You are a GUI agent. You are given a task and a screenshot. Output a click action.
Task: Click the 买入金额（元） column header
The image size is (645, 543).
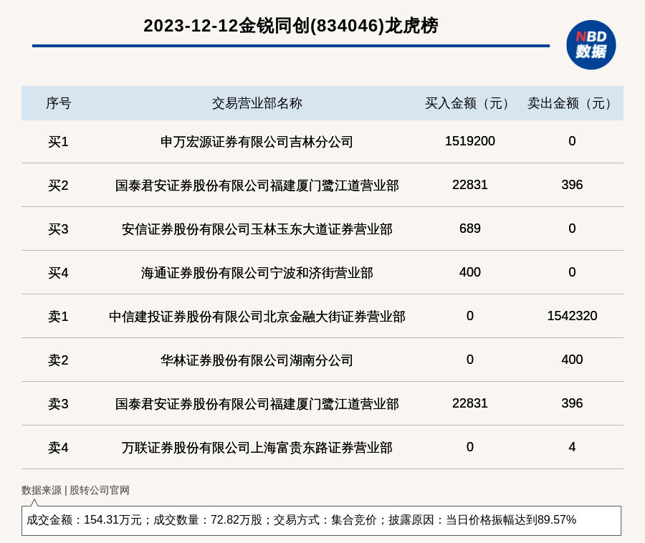pyautogui.click(x=469, y=103)
